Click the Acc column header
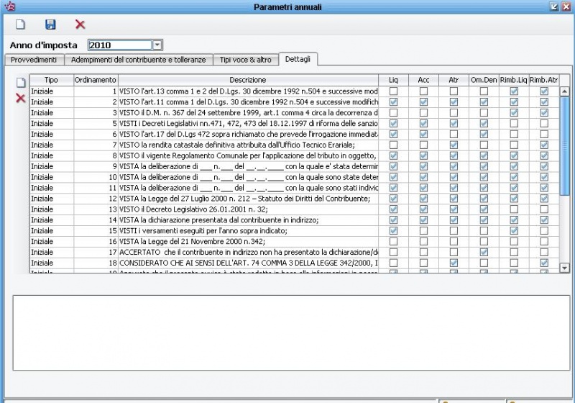 point(423,80)
